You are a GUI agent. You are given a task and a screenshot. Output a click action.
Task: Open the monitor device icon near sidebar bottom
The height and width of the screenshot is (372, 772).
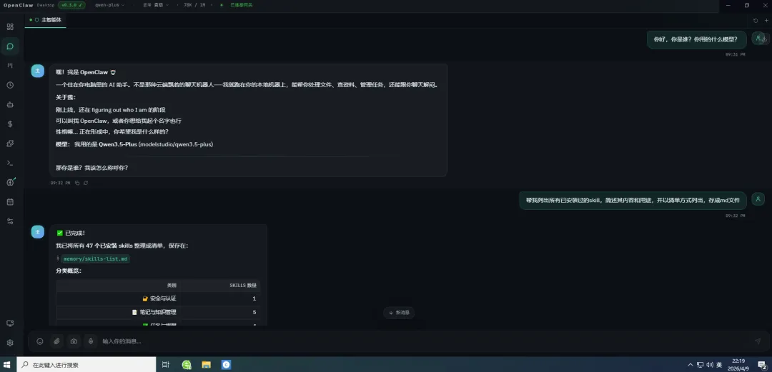(10, 323)
